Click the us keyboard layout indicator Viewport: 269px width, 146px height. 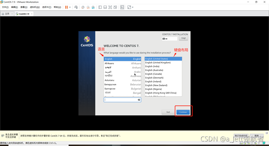click(170, 39)
